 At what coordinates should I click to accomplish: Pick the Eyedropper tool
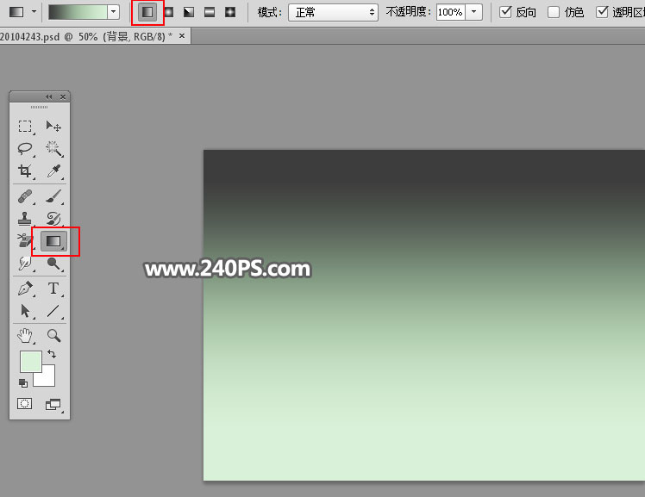(x=53, y=171)
